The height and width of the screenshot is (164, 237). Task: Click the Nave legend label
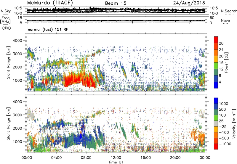(x=225, y=21)
